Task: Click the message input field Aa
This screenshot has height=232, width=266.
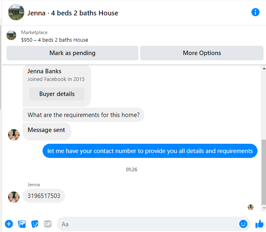Action: click(x=148, y=224)
